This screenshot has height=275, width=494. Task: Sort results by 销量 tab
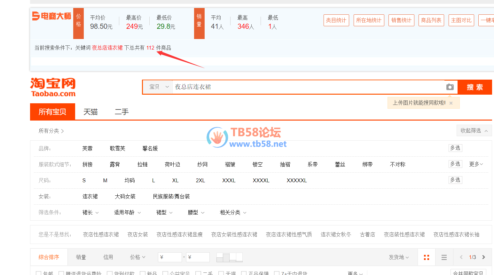tap(81, 257)
